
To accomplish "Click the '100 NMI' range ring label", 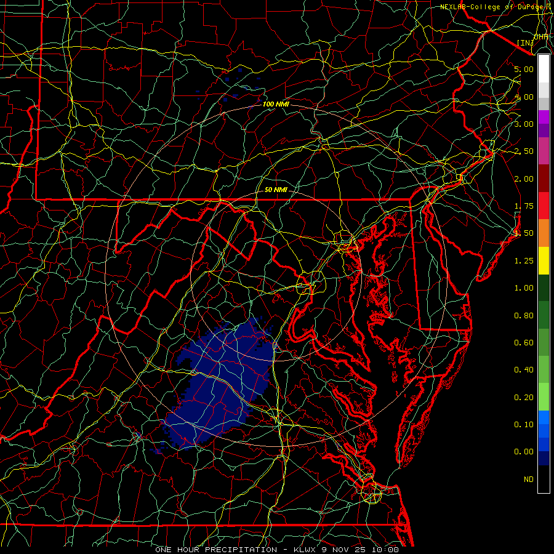I will (x=276, y=104).
